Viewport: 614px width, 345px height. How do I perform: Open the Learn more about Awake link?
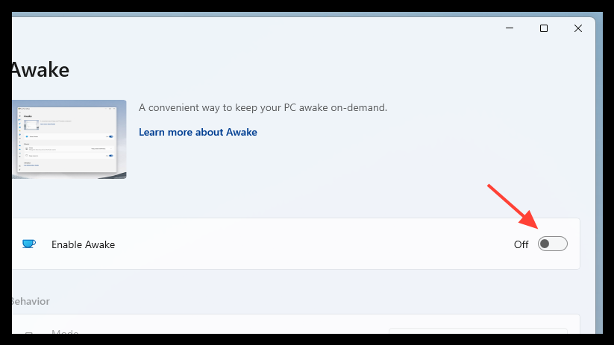tap(198, 132)
